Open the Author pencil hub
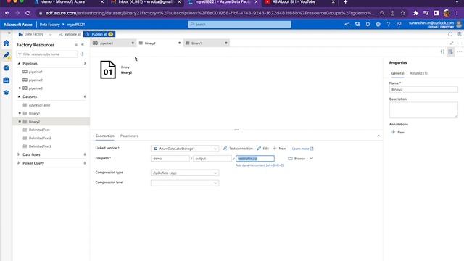464x261 pixels. click(7, 55)
